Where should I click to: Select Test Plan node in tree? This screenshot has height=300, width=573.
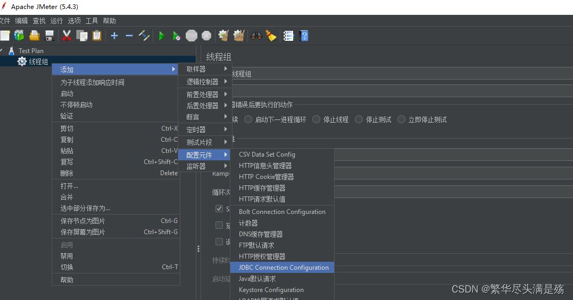click(x=31, y=51)
